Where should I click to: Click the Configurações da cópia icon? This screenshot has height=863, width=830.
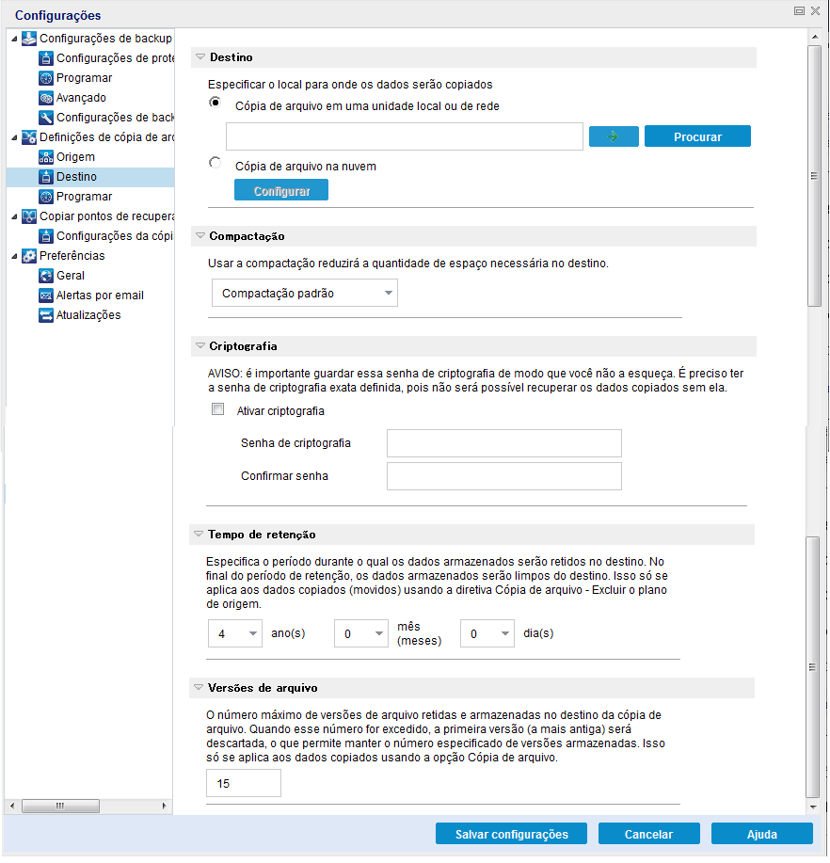coord(46,236)
